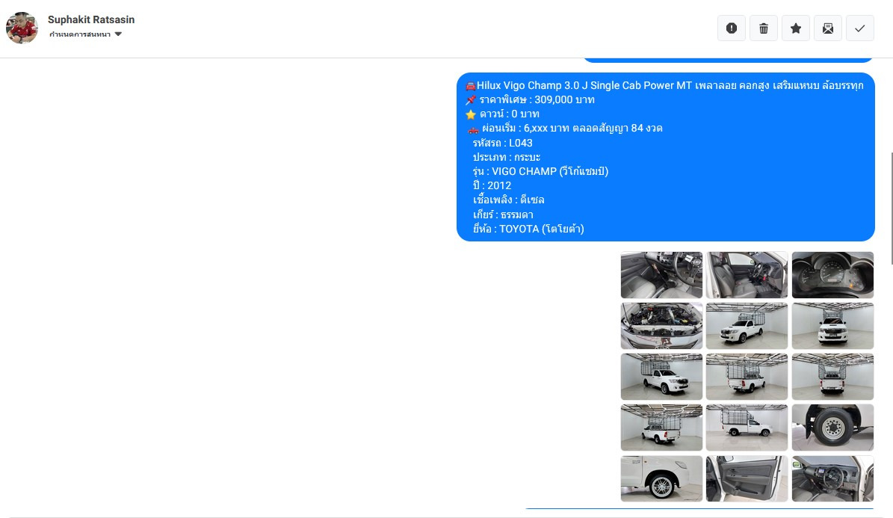Open gear shift interior photo thumbnail

661,274
